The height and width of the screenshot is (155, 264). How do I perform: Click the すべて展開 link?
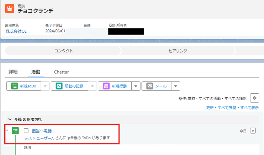pos(227,108)
